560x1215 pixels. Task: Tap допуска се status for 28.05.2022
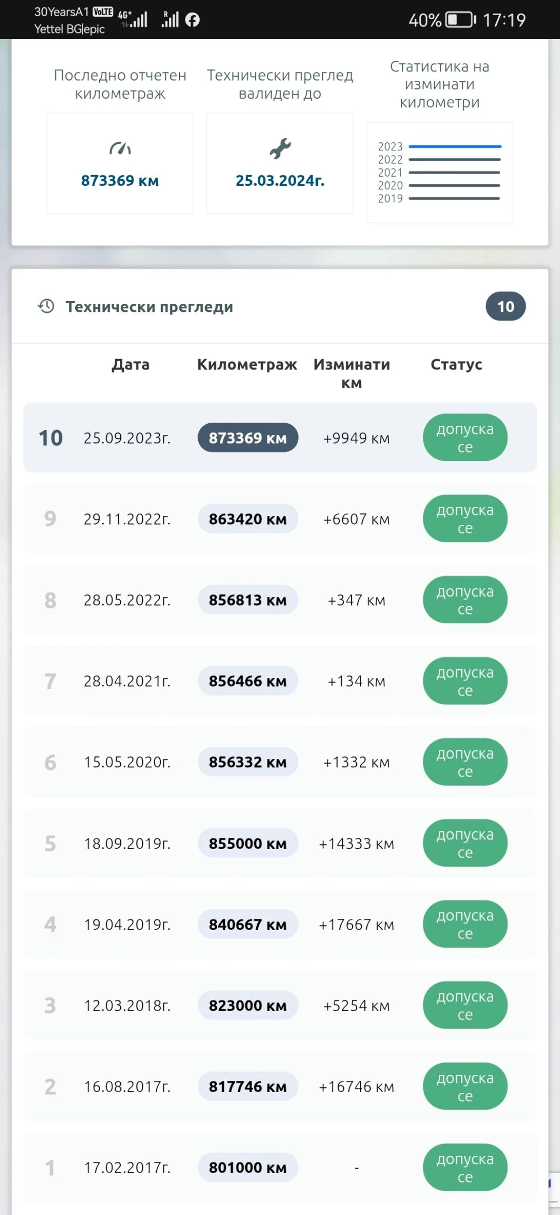click(465, 600)
